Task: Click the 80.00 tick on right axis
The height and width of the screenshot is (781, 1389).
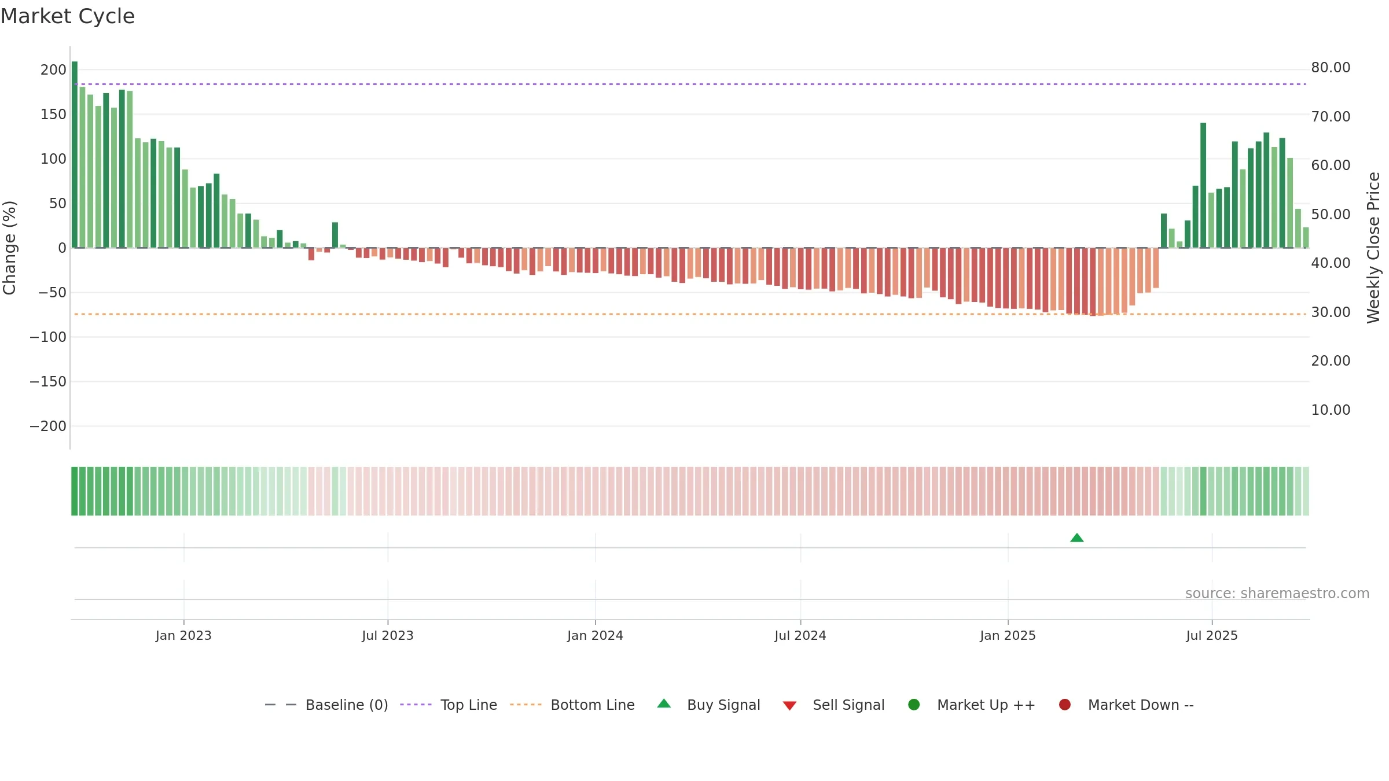Action: (x=1331, y=68)
